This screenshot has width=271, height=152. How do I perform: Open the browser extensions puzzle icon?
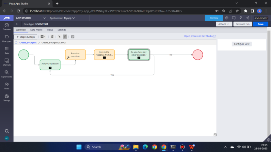[246, 11]
